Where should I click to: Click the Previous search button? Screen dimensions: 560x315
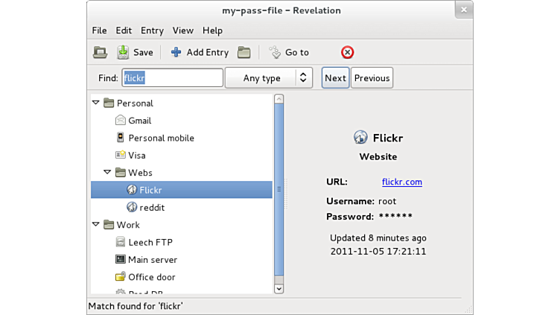(372, 78)
